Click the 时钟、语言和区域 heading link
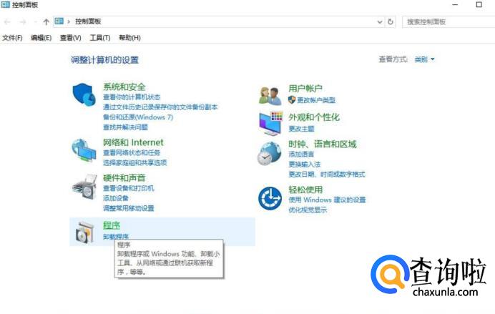Screen dimensions: 495x314 [323, 144]
